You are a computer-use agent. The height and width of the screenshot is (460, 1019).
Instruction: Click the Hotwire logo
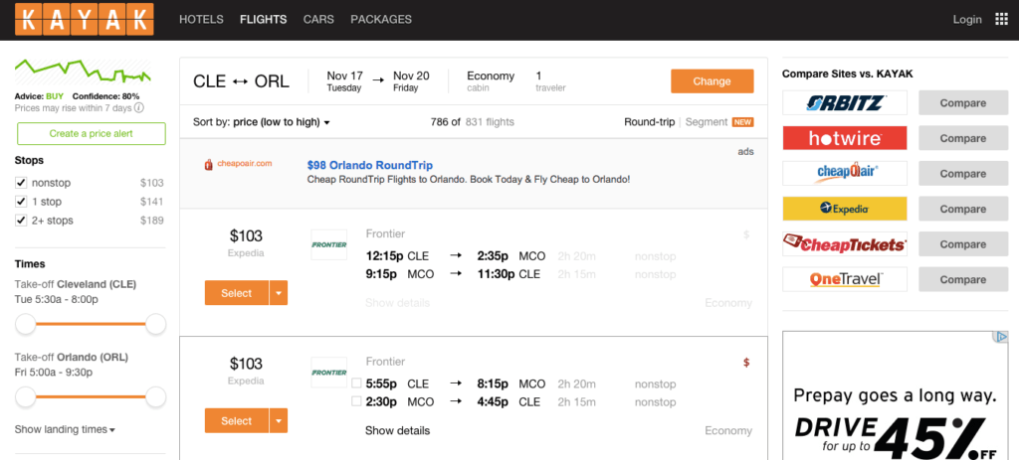pyautogui.click(x=845, y=138)
